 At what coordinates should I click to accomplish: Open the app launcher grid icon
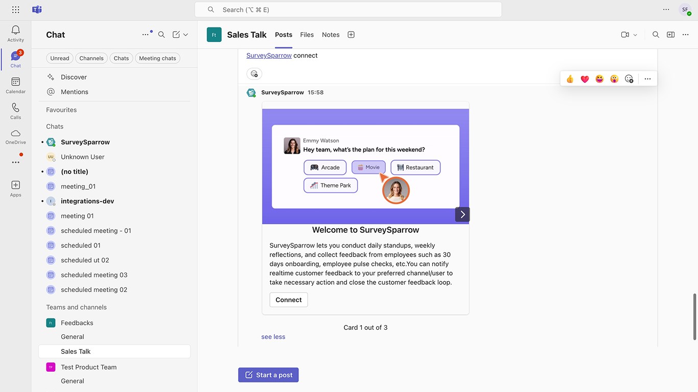pos(15,10)
